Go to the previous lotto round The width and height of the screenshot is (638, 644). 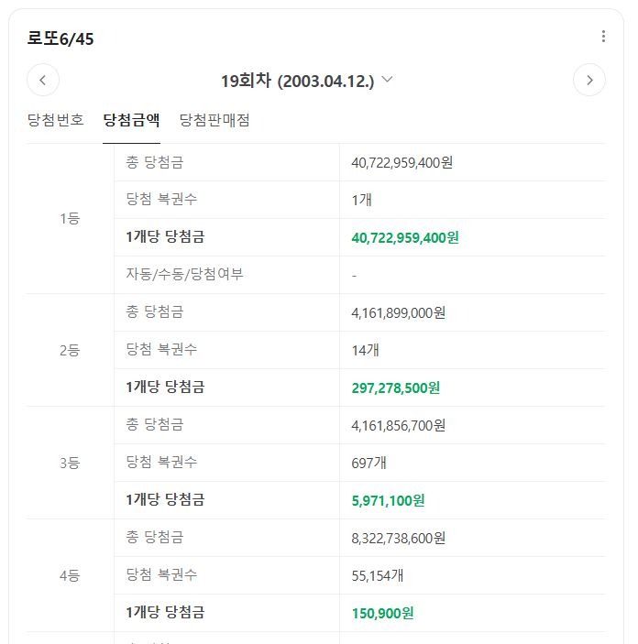[x=43, y=80]
